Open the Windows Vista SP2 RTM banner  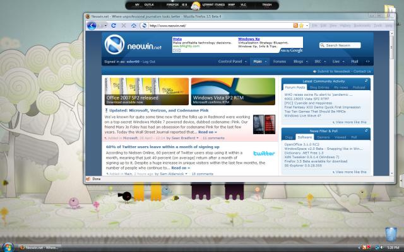233,91
